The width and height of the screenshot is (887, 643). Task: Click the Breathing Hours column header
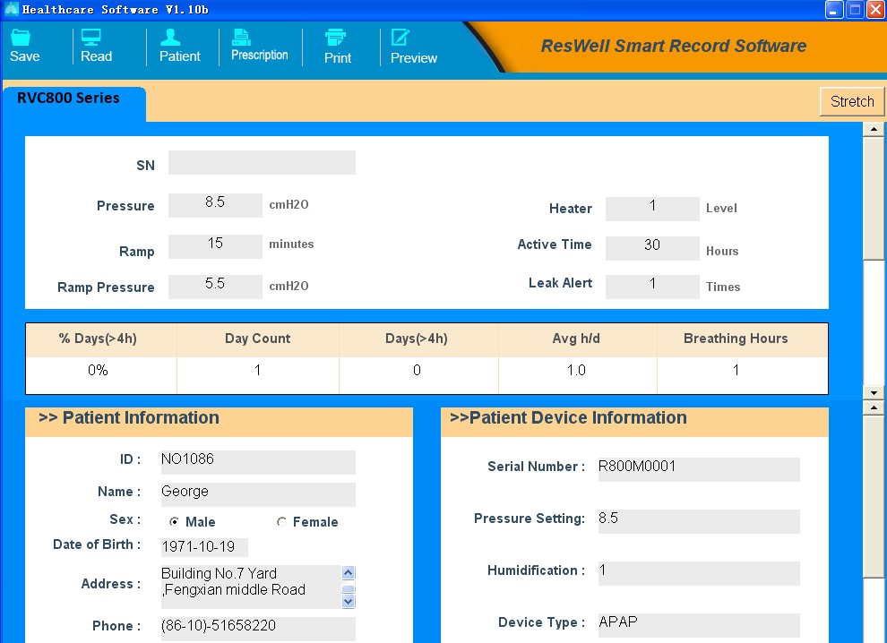pyautogui.click(x=742, y=340)
